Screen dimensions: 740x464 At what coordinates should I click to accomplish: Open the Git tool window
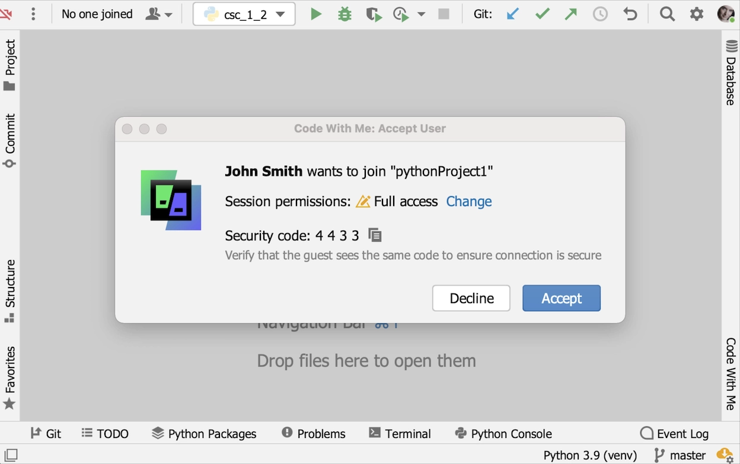46,434
